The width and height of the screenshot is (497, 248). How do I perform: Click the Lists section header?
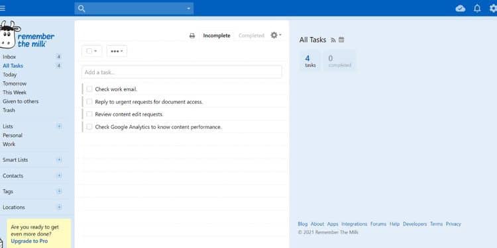8,126
